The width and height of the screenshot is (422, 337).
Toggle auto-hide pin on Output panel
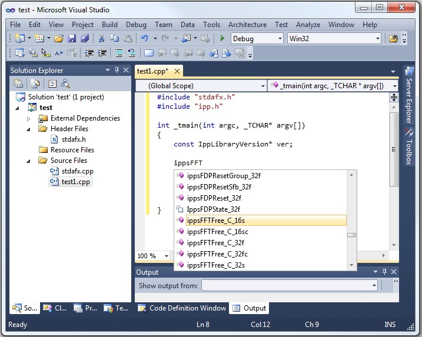click(384, 272)
